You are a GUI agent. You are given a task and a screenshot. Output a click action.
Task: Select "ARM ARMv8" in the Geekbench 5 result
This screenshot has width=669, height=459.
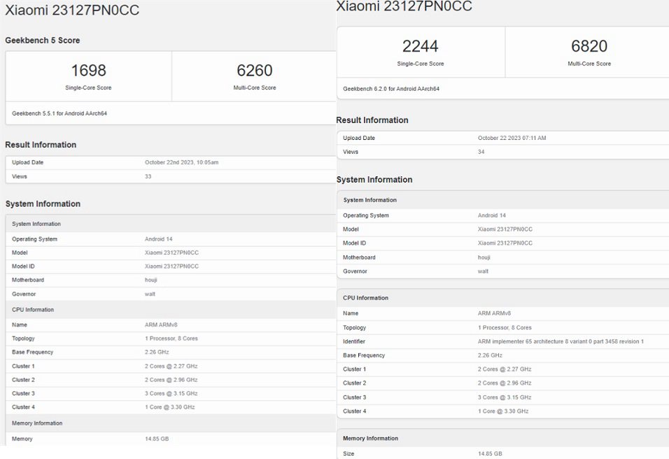161,325
